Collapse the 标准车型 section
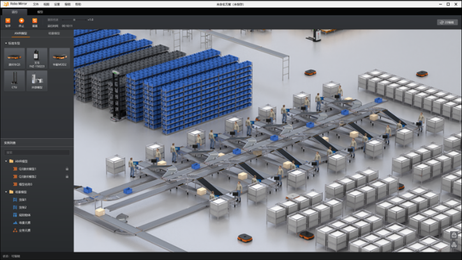This screenshot has width=462, height=260. pyautogui.click(x=6, y=43)
